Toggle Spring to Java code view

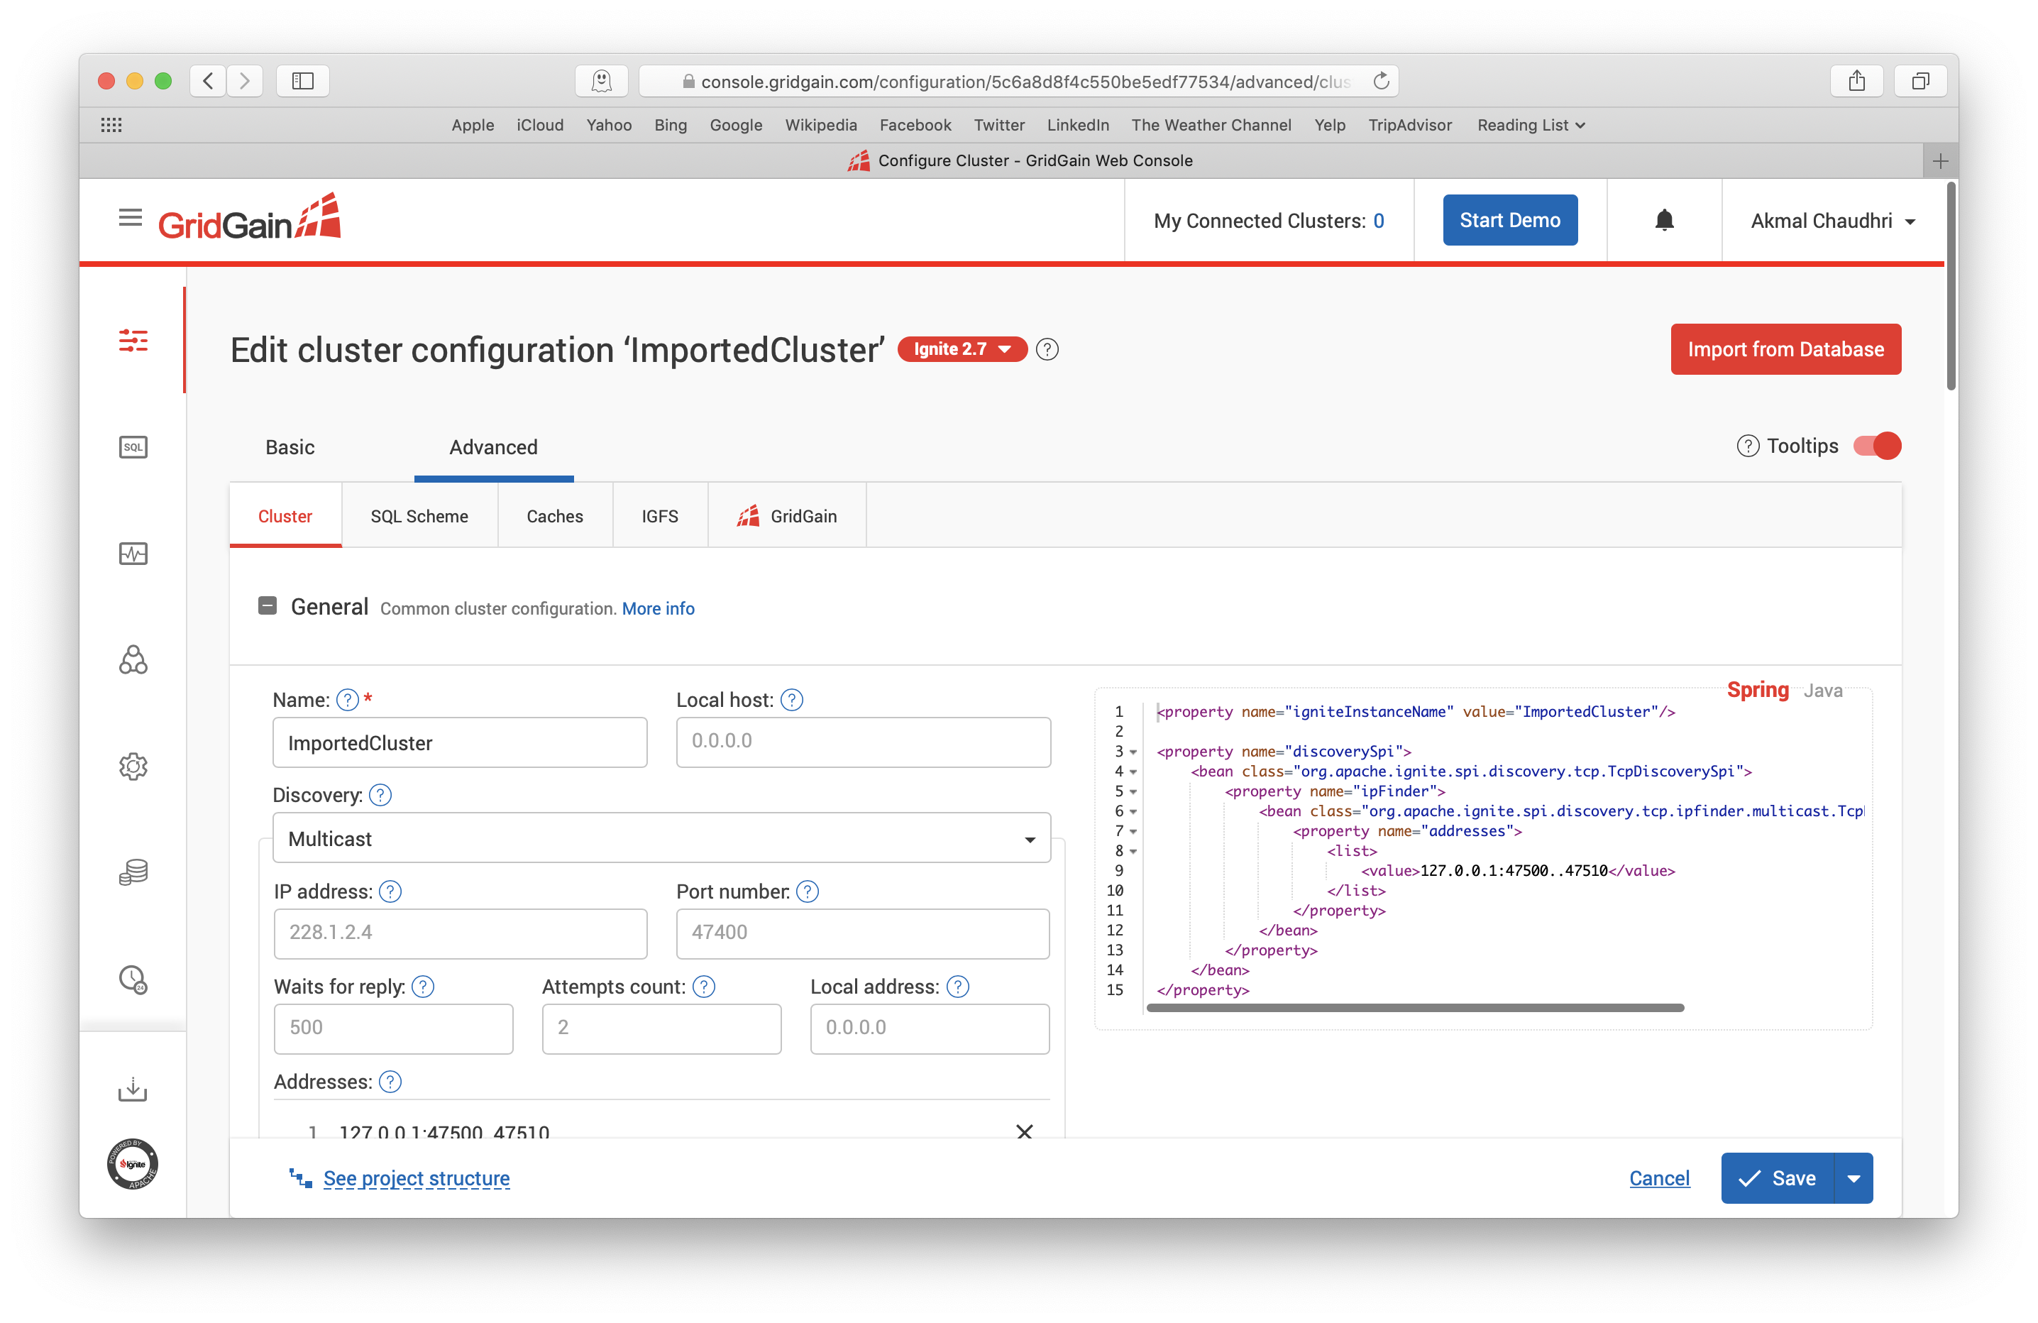point(1824,690)
